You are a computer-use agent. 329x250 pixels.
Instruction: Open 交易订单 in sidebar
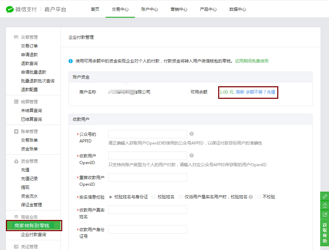29,46
